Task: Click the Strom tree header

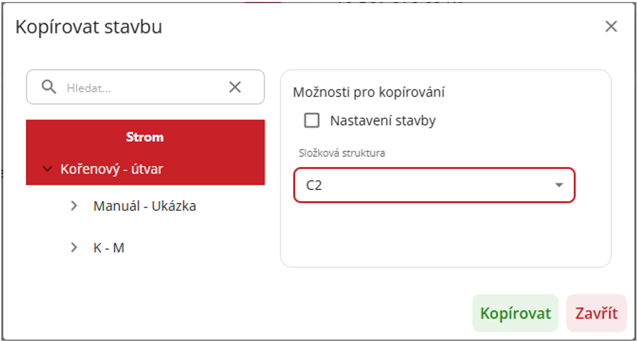Action: [145, 137]
